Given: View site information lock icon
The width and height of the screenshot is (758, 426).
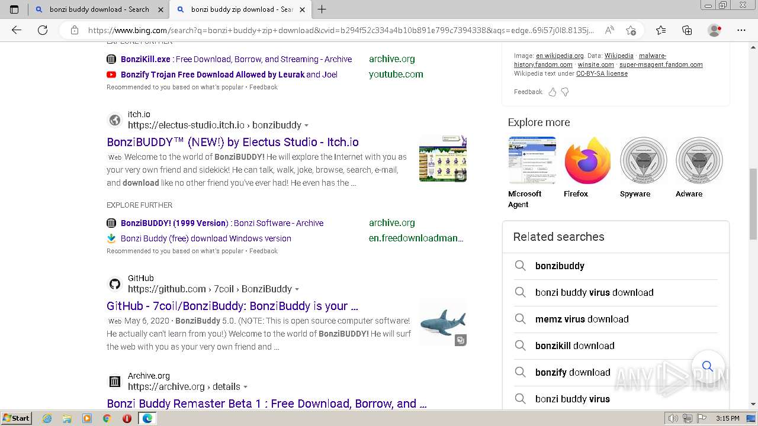Looking at the screenshot, I should coord(74,30).
